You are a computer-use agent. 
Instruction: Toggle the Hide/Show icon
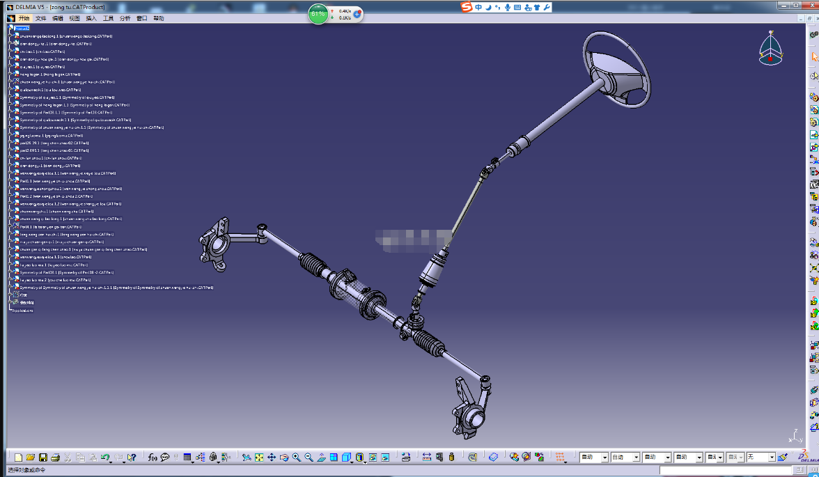(373, 457)
